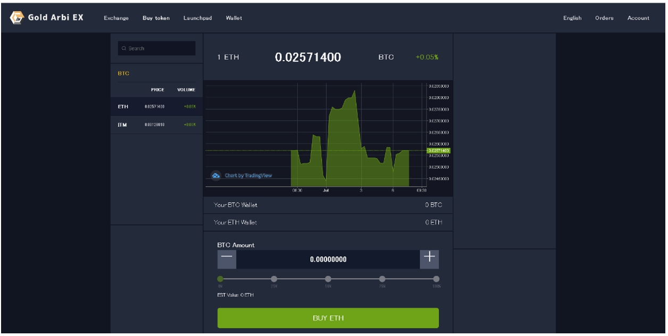Select the ITM pair row

[156, 124]
